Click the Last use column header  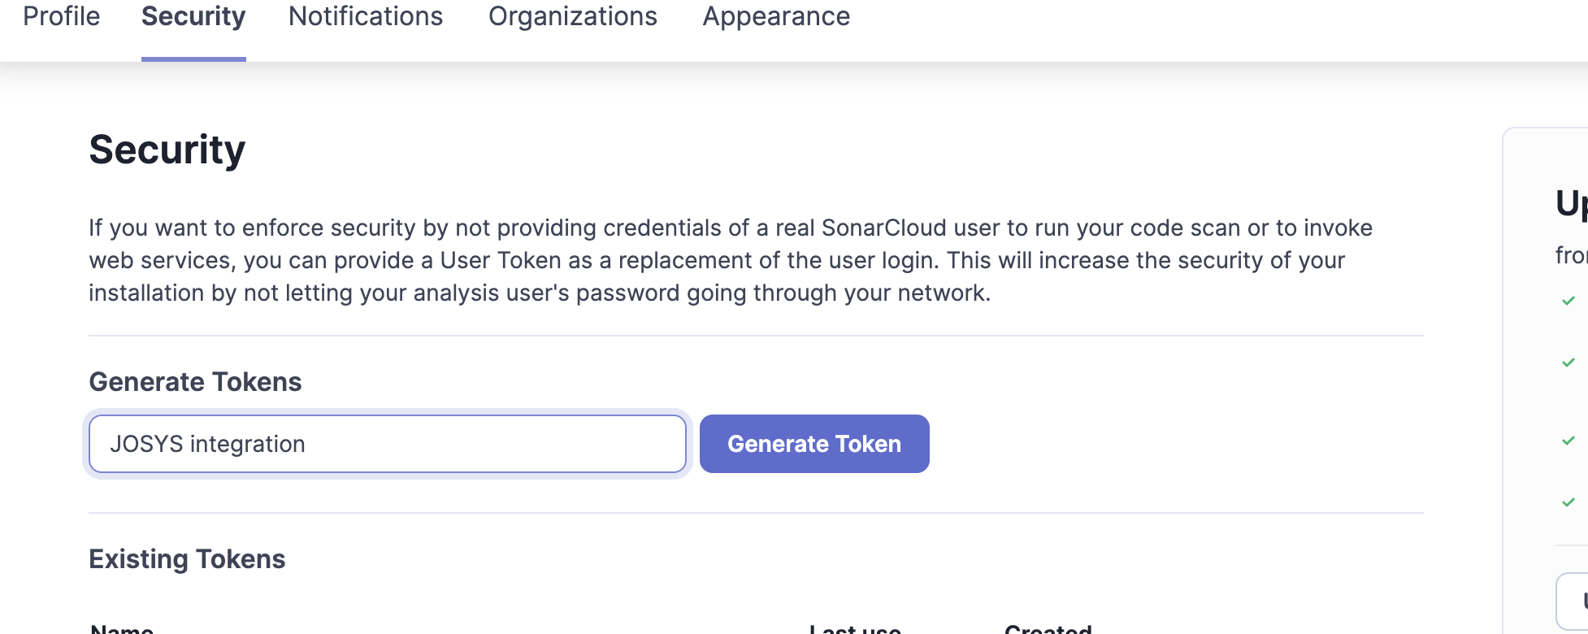click(855, 628)
